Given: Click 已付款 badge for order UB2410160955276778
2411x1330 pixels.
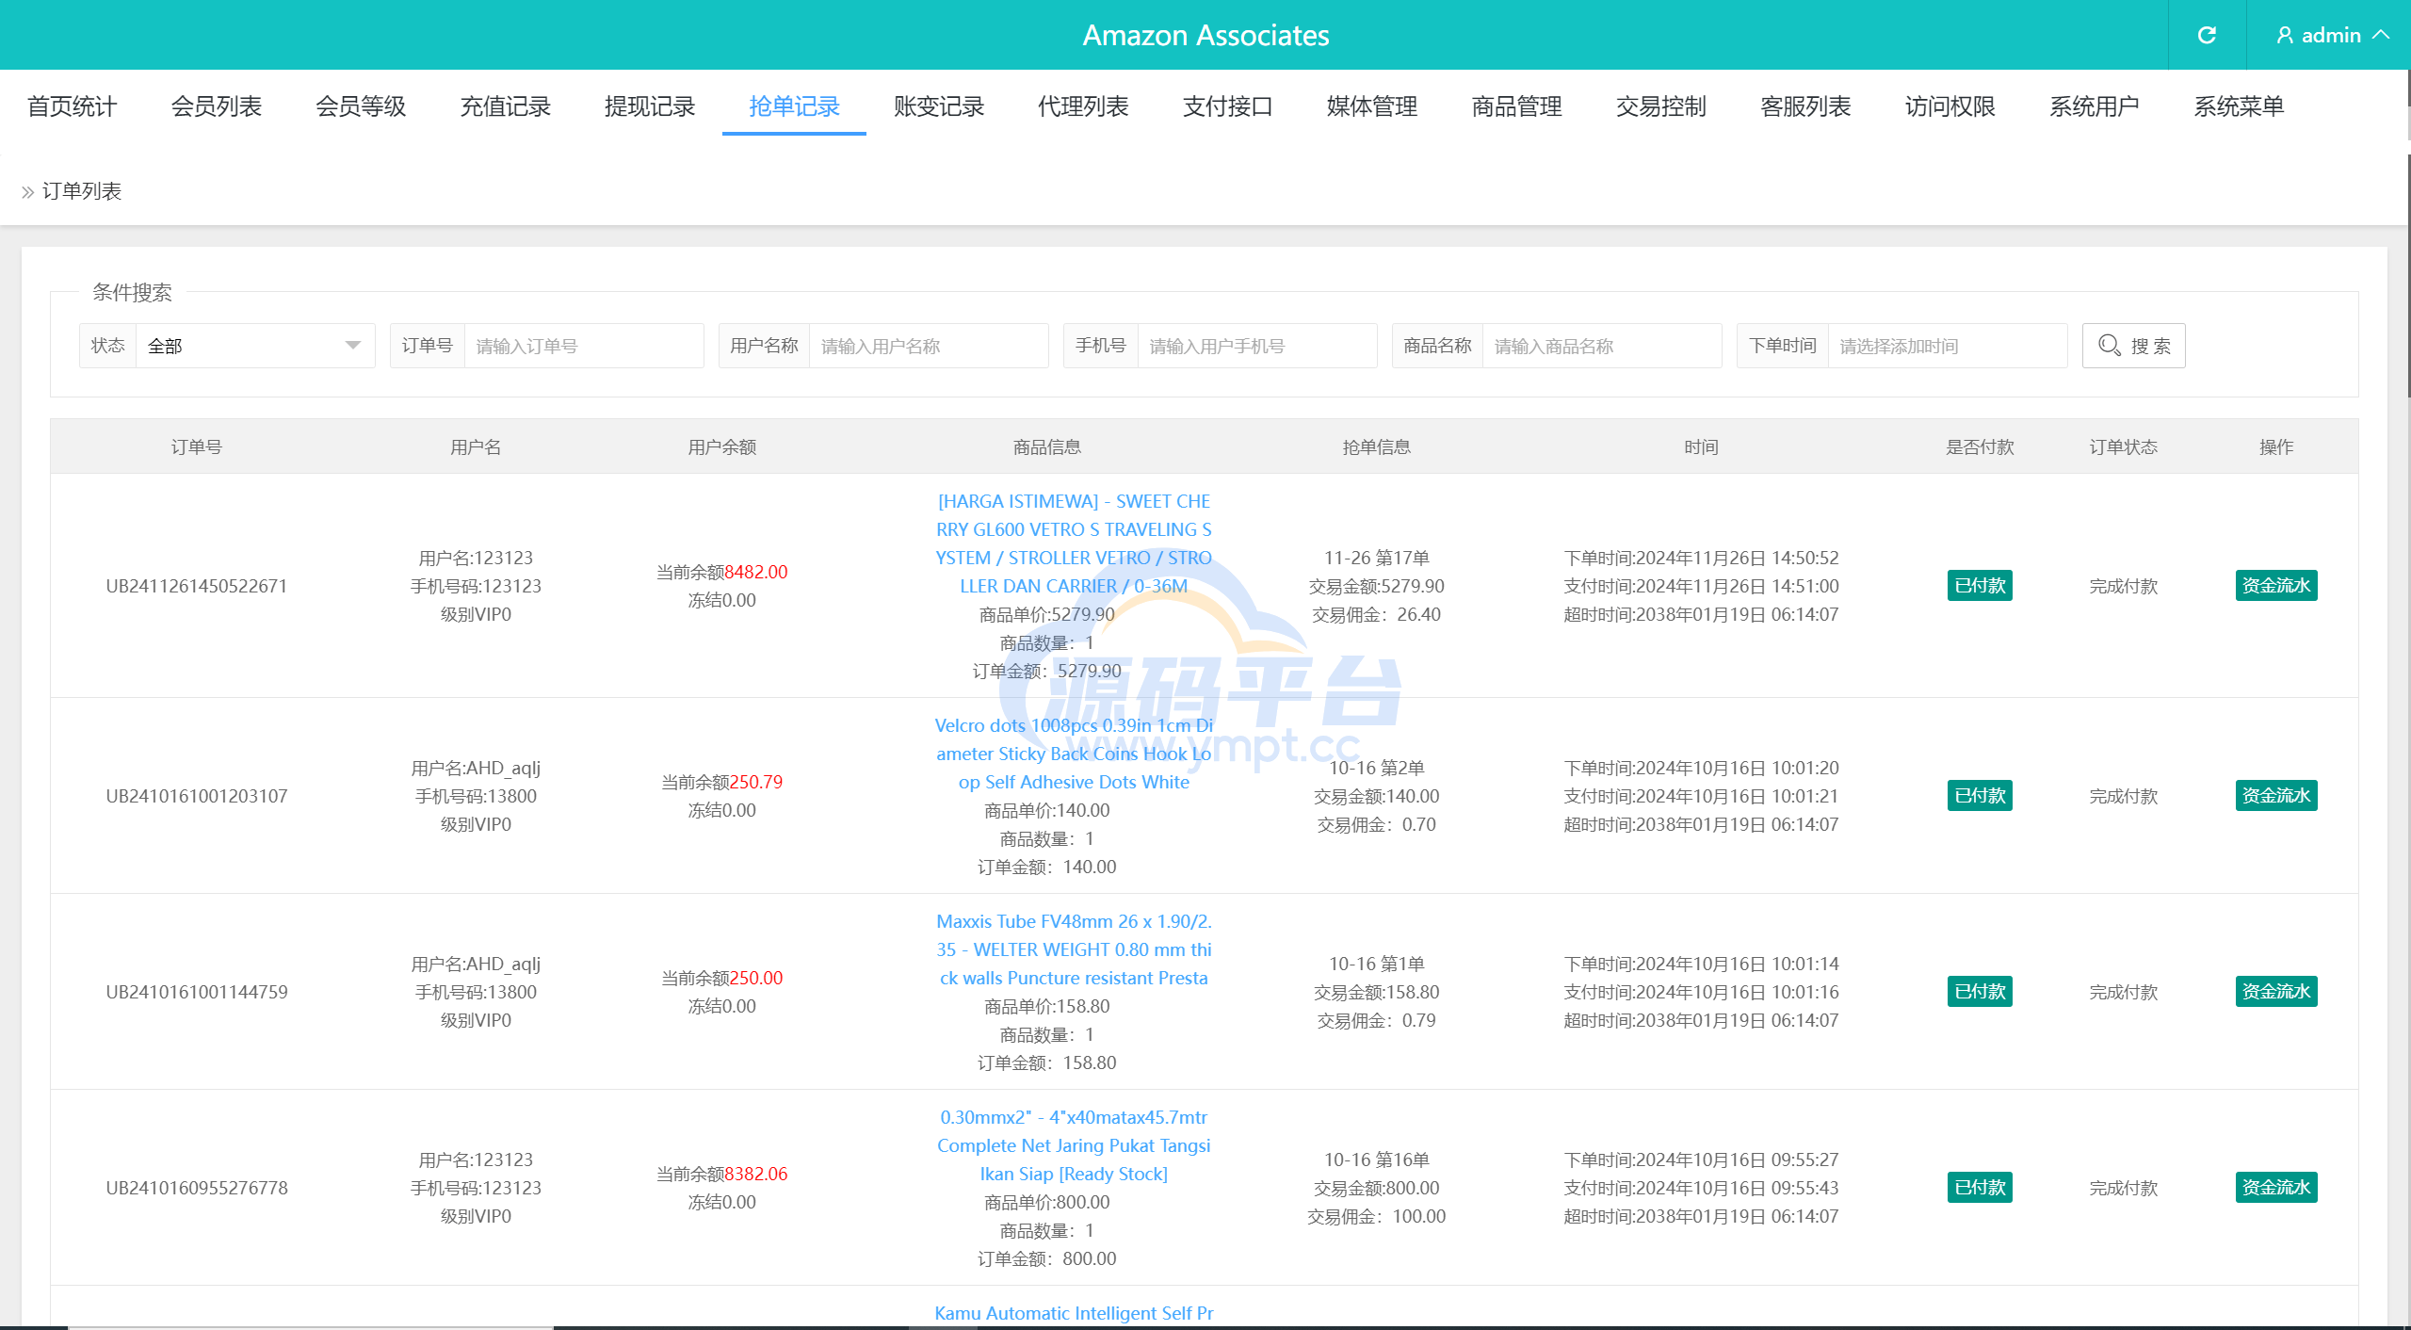Looking at the screenshot, I should click(1980, 1188).
